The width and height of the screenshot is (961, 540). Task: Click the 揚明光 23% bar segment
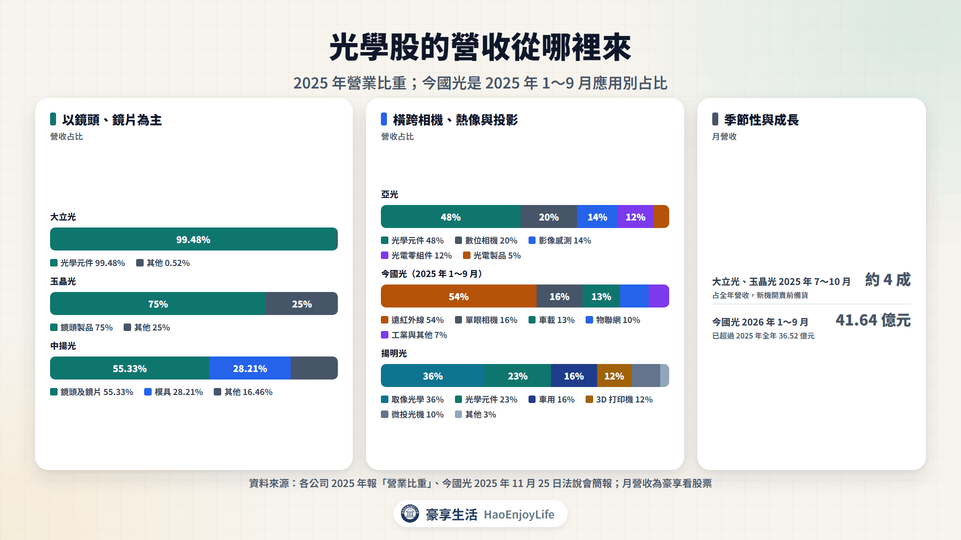click(518, 375)
